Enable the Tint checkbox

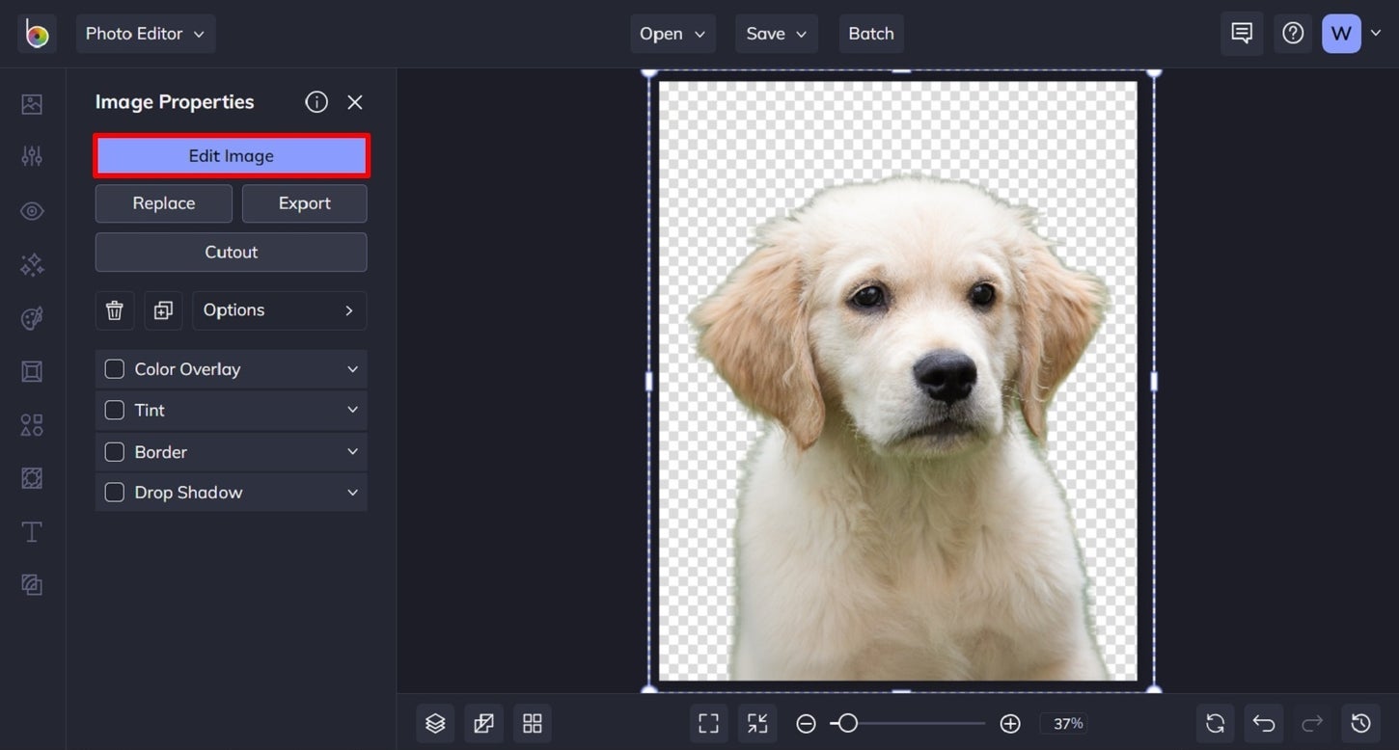tap(113, 410)
